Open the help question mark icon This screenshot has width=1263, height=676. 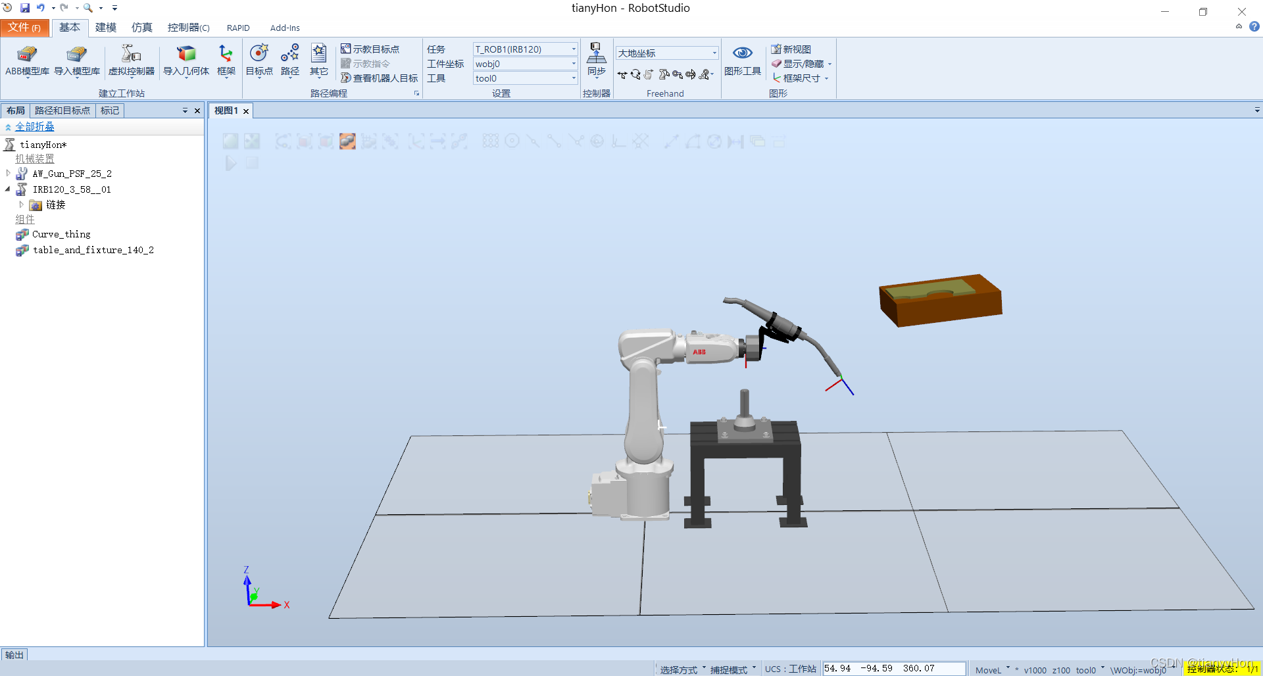1254,27
